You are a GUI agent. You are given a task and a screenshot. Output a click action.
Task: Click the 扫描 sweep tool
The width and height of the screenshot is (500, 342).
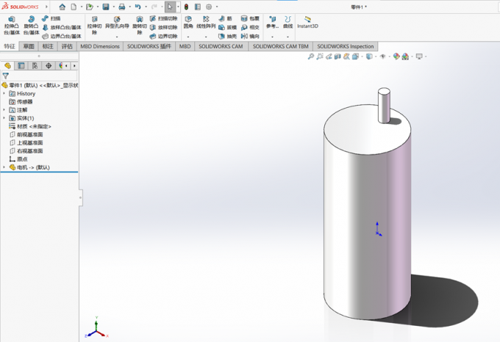[x=51, y=18]
